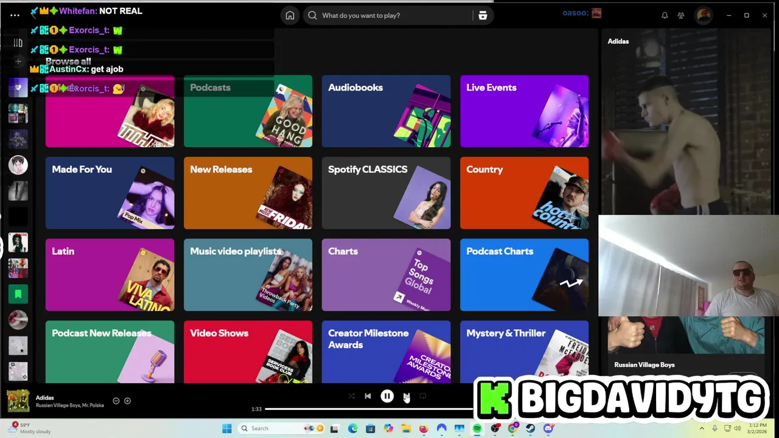Open the green bookmark Your Episodes item
The image size is (779, 438).
point(18,294)
